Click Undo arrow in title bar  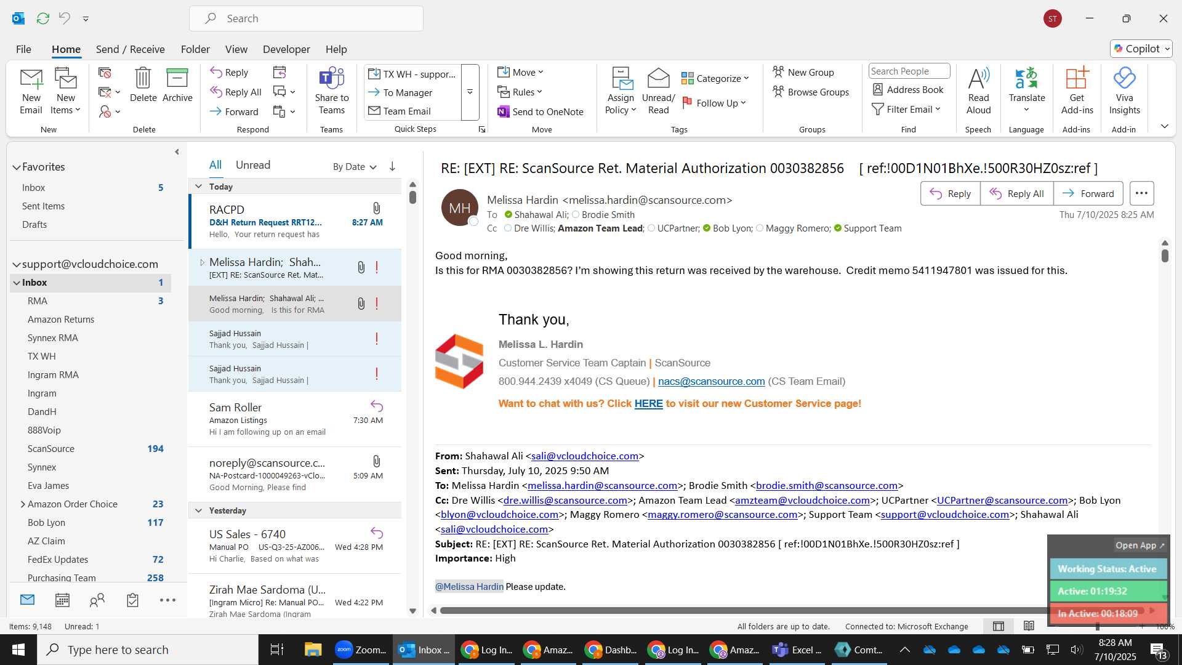coord(64,18)
